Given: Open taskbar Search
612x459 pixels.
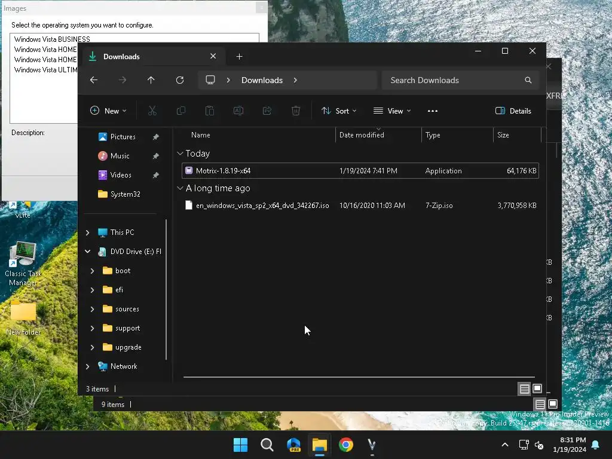Looking at the screenshot, I should tap(267, 445).
